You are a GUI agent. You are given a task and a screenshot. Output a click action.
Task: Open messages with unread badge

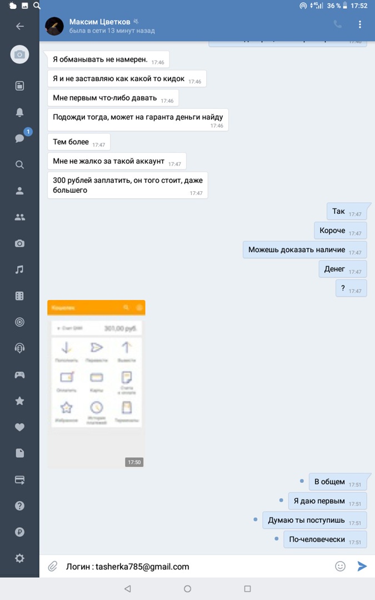pos(21,137)
